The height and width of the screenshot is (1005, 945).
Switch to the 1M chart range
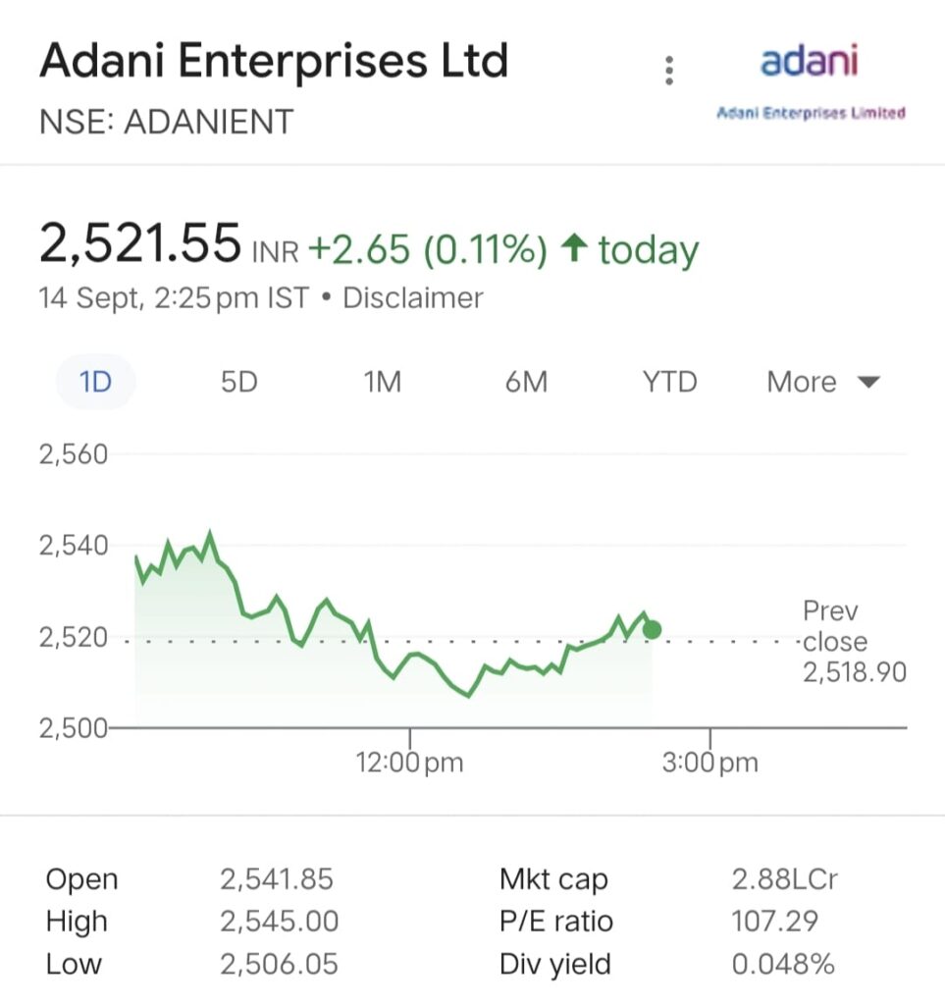click(x=383, y=382)
